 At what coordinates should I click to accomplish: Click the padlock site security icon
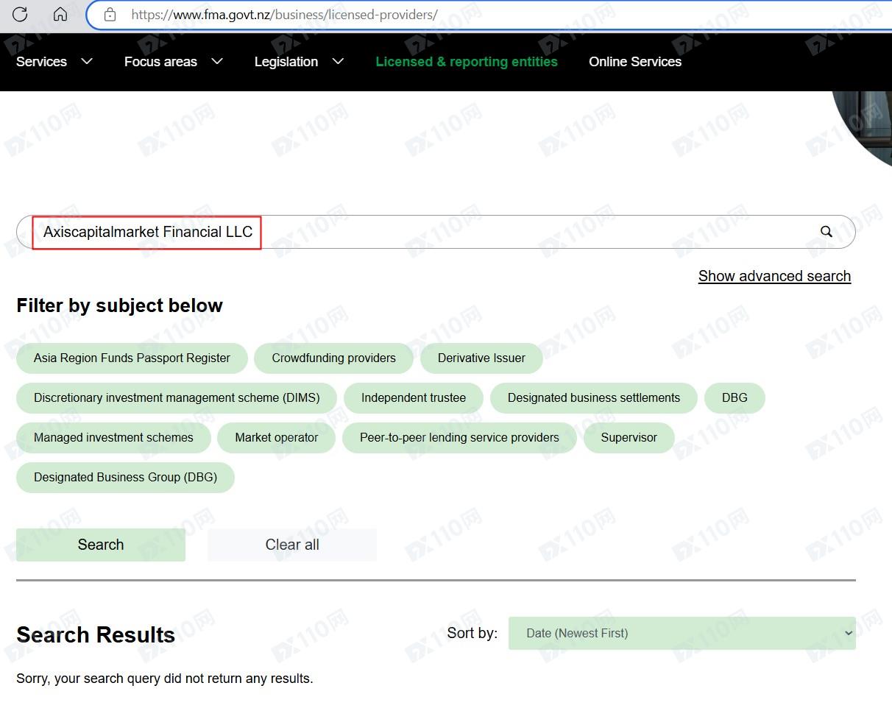(110, 15)
